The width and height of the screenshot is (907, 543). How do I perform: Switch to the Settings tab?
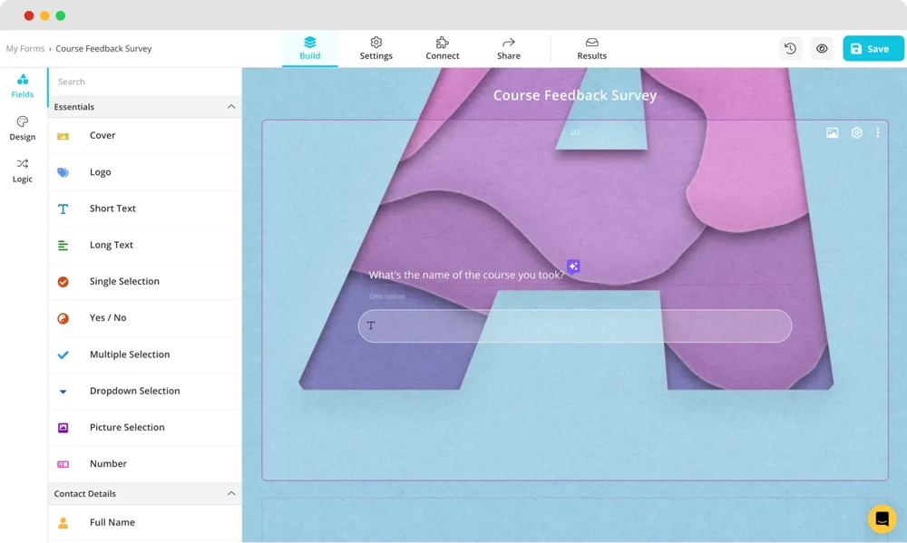pyautogui.click(x=375, y=49)
